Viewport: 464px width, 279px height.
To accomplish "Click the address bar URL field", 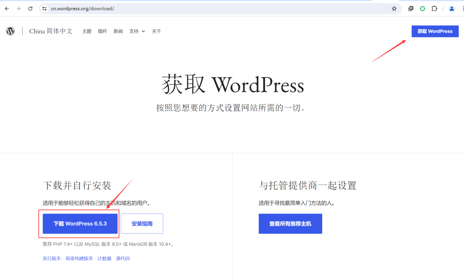I will (x=217, y=9).
